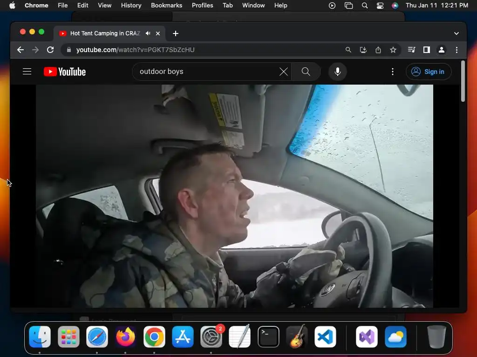Open Finder from the Dock
The image size is (477, 357).
point(40,337)
